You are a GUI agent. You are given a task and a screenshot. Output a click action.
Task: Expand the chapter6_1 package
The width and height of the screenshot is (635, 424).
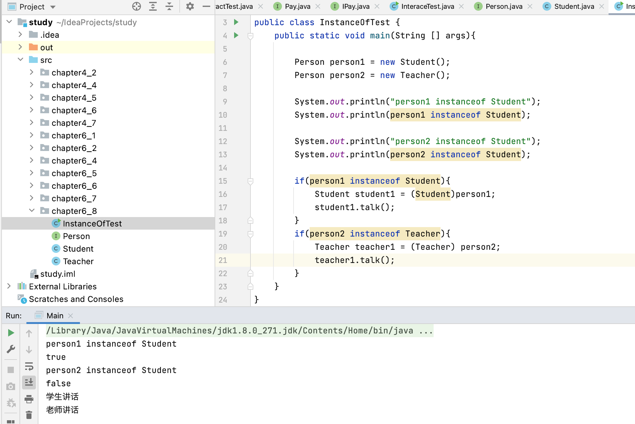(x=31, y=135)
